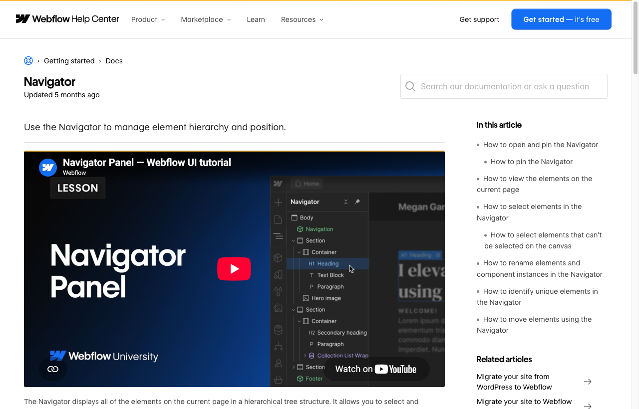The width and height of the screenshot is (639, 409).
Task: Go to Getting started breadcrumb
Action: coord(69,61)
